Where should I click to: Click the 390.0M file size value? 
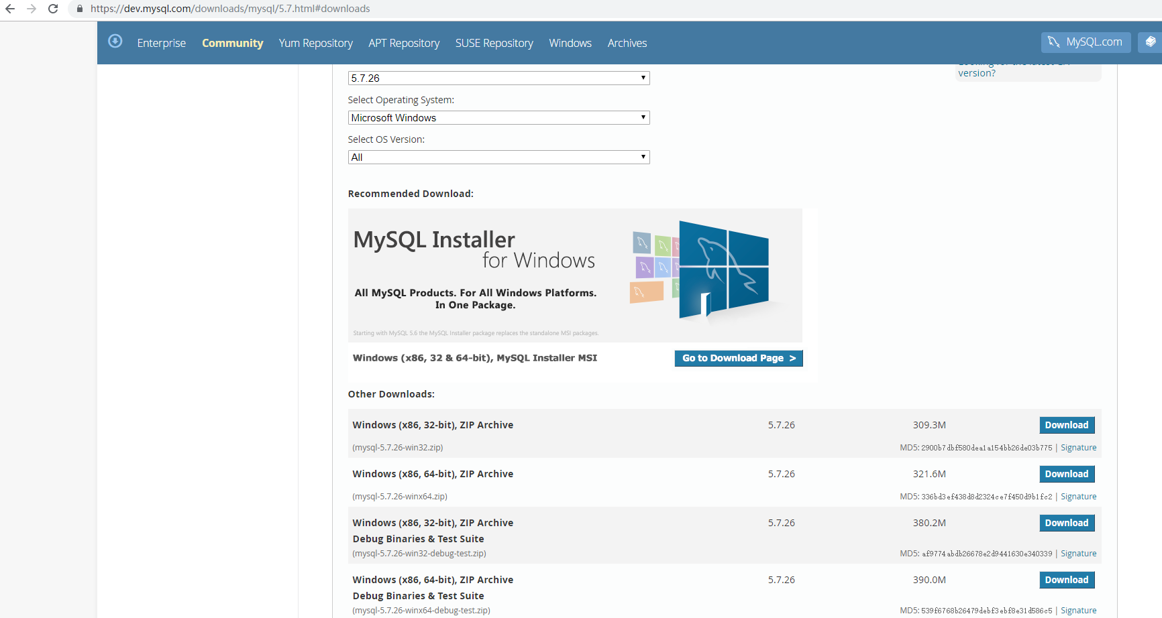929,580
